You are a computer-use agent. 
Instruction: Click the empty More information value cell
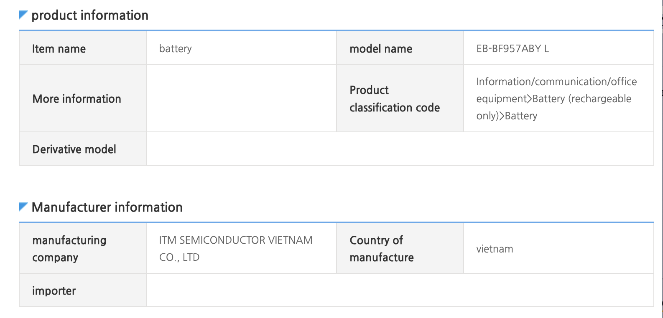(x=241, y=98)
